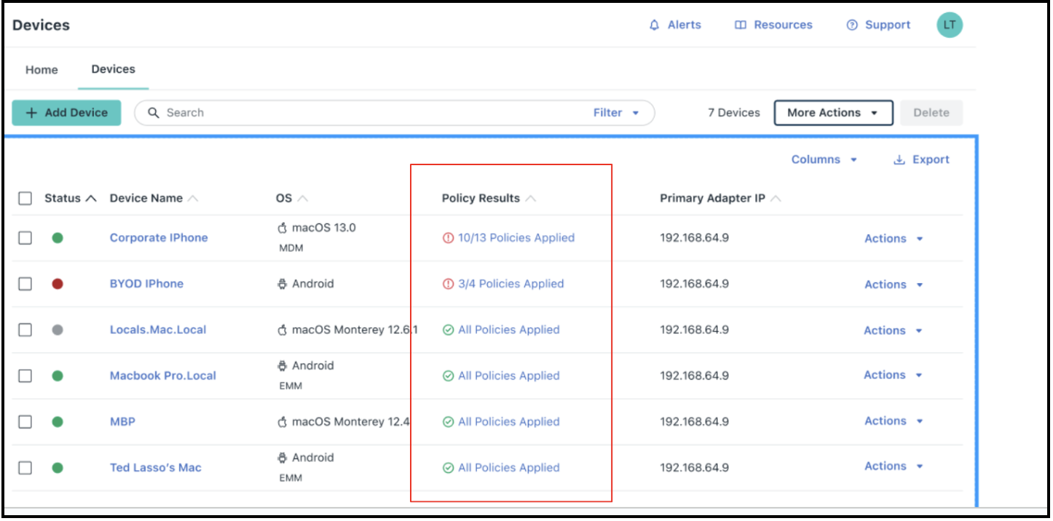This screenshot has width=1053, height=521.
Task: Click the Export download icon
Action: pos(899,160)
